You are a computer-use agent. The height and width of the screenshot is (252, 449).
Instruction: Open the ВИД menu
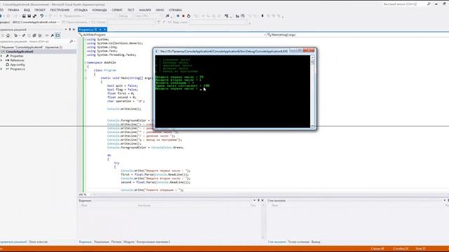click(x=27, y=10)
